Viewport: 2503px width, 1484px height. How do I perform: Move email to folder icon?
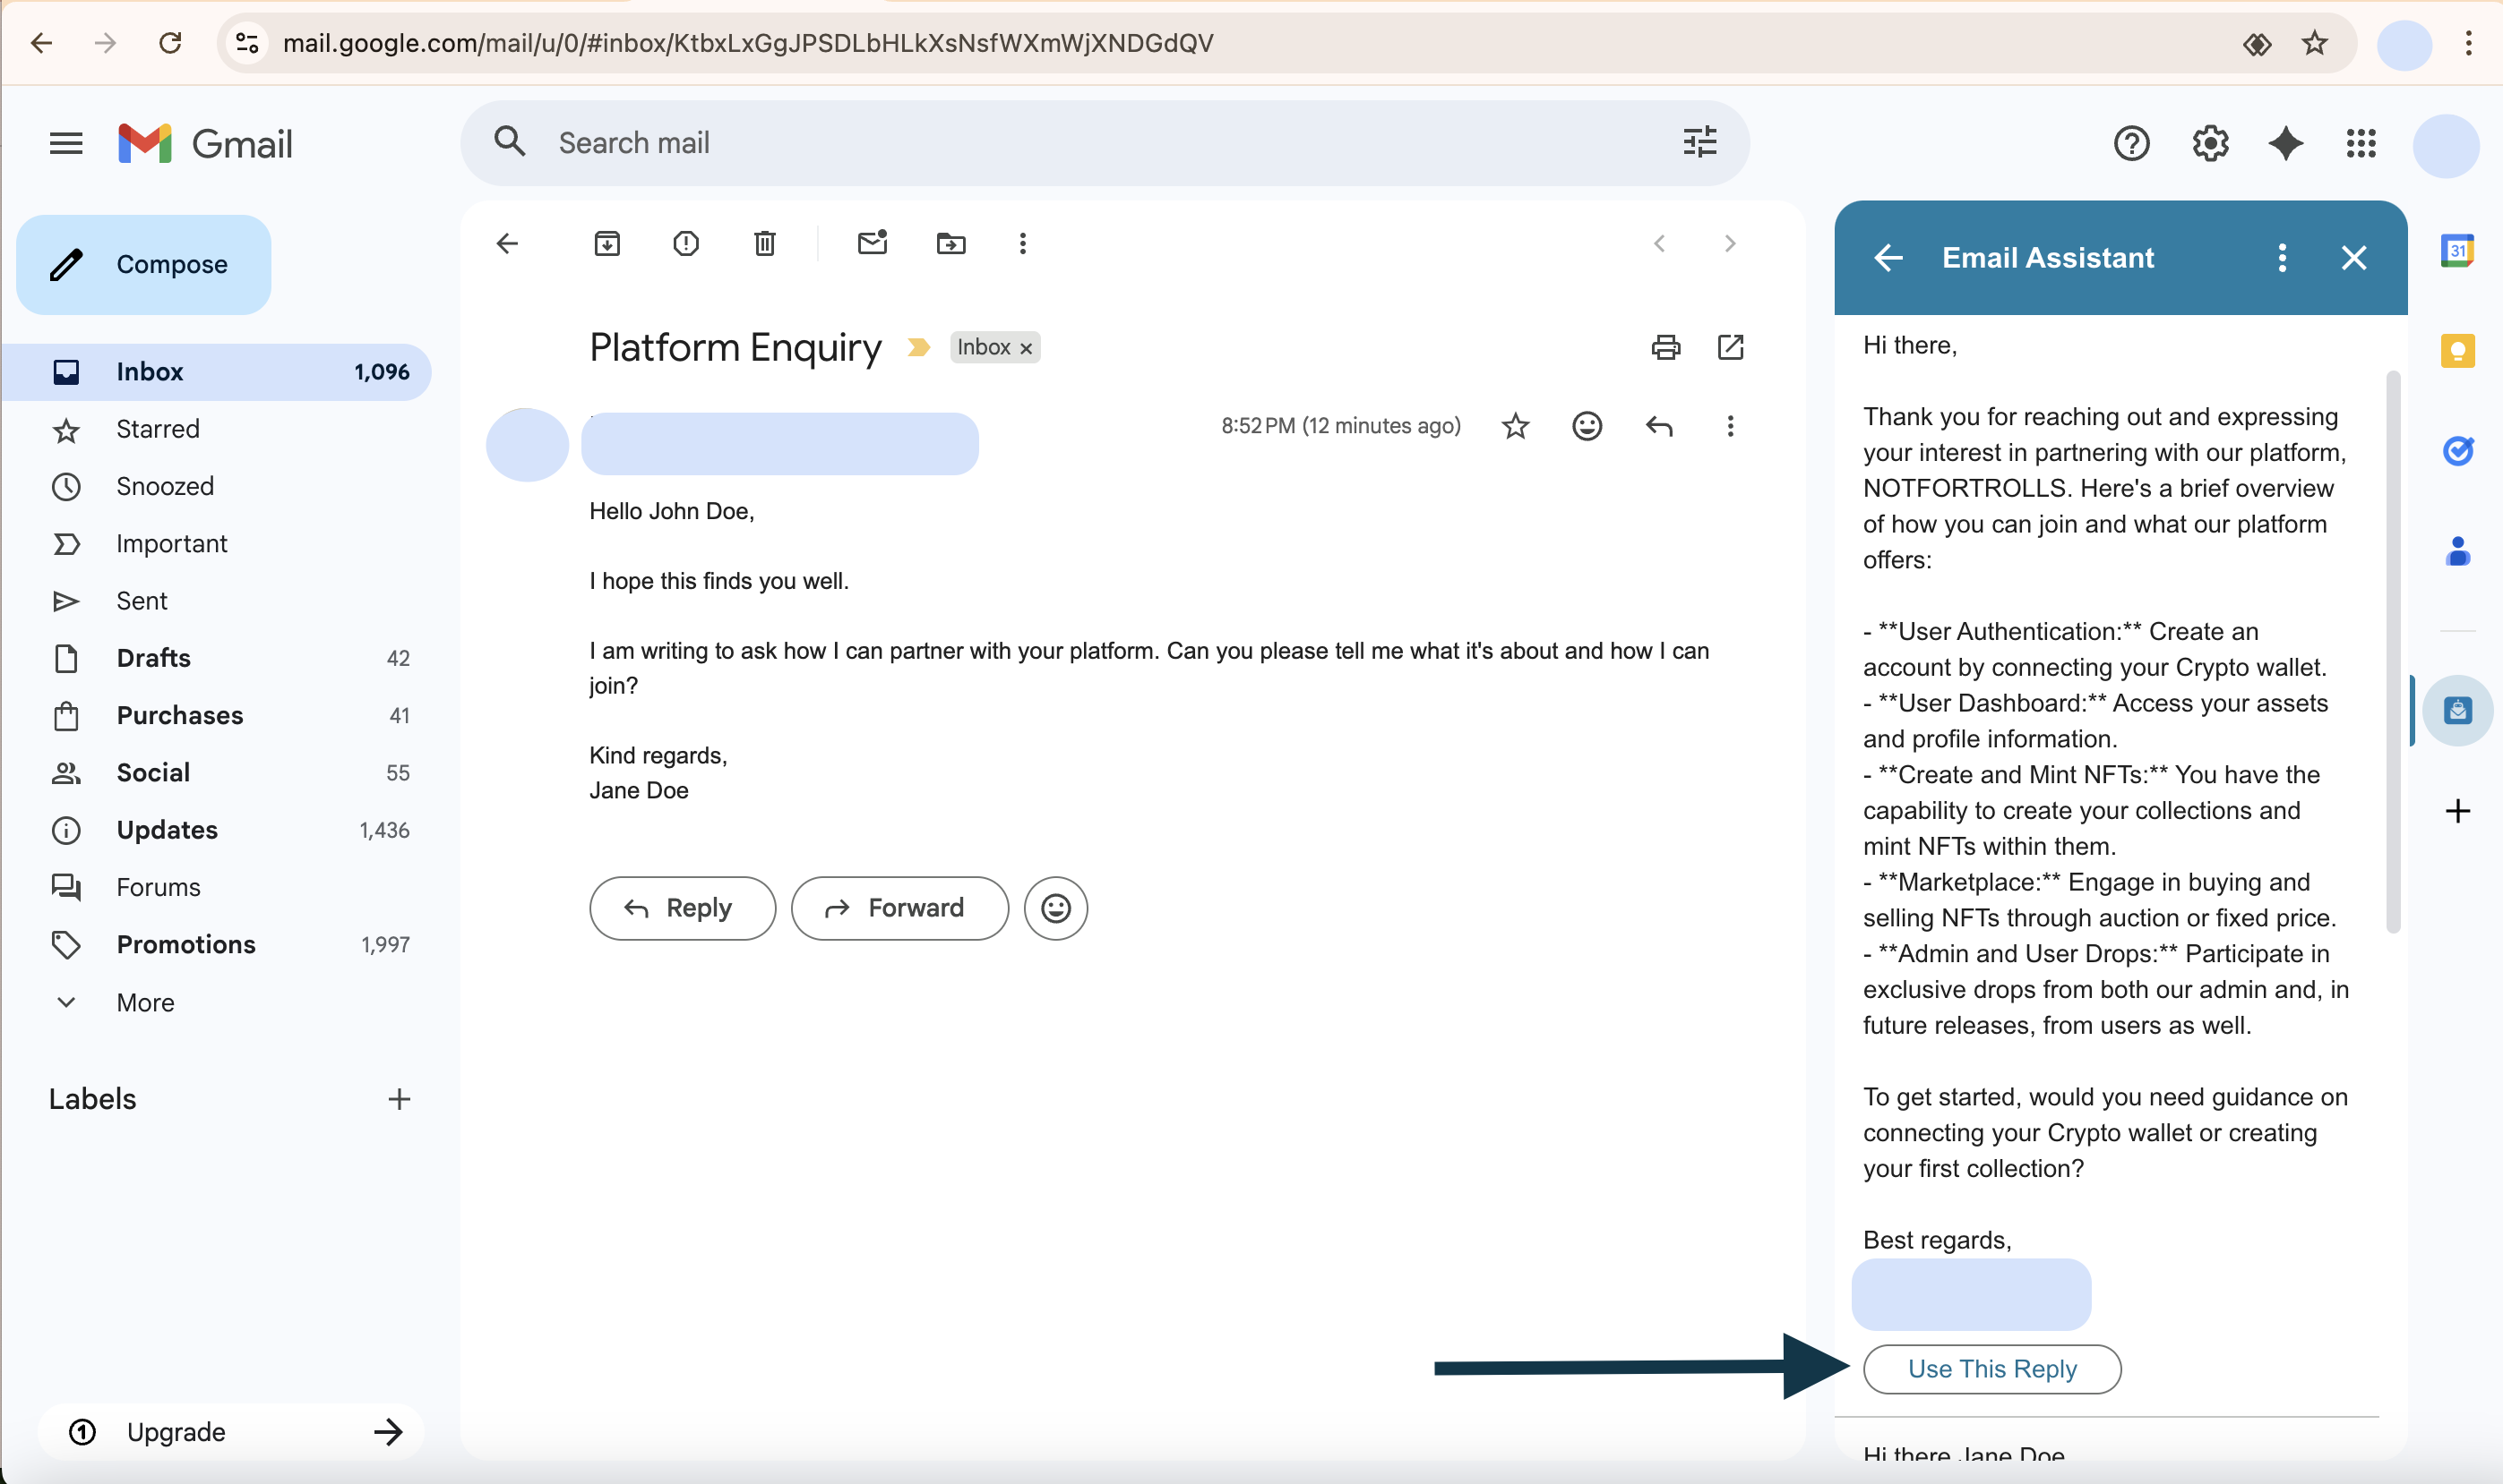tap(950, 243)
